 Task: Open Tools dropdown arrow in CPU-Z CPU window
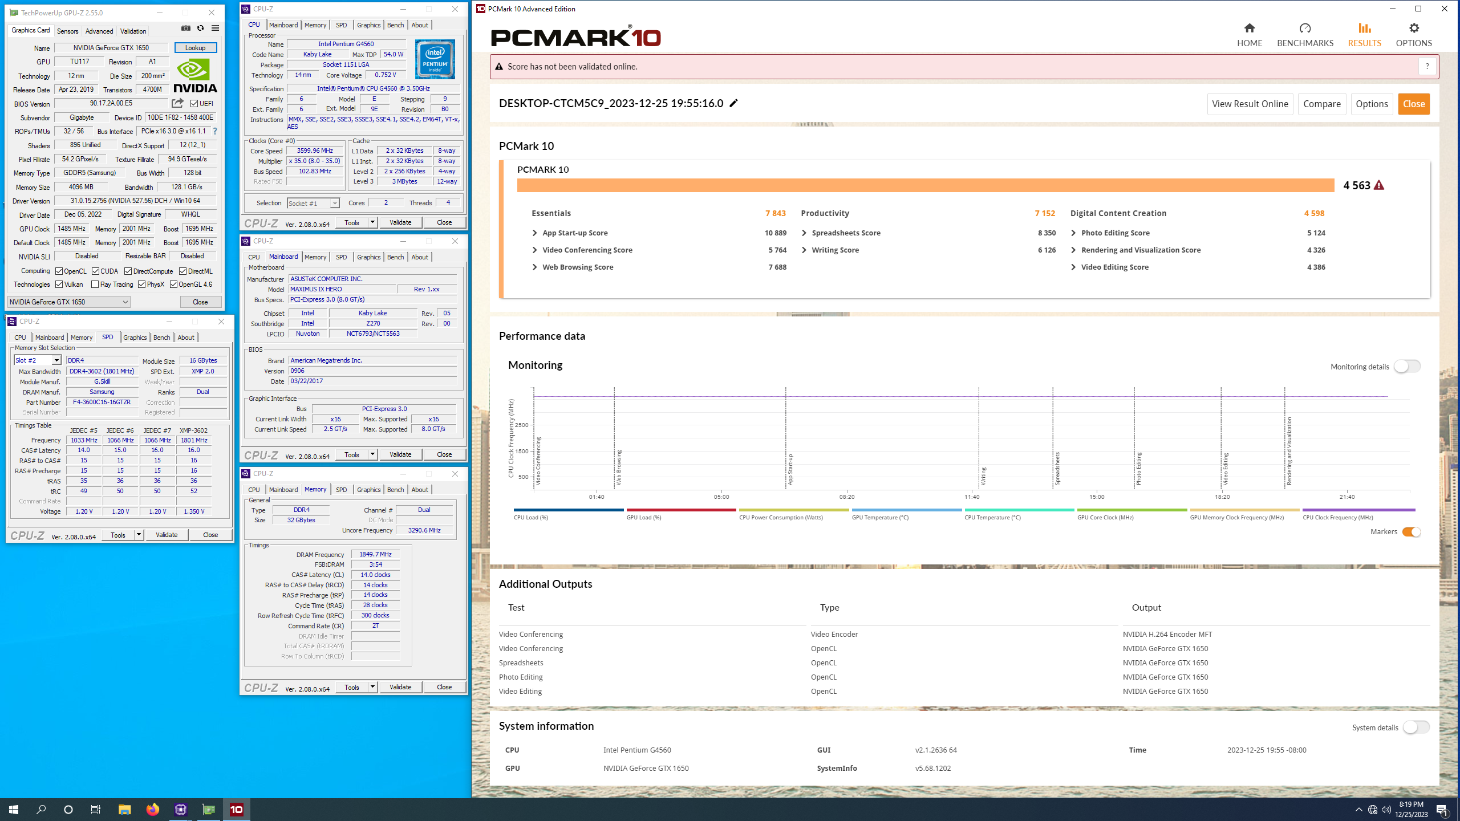[372, 222]
